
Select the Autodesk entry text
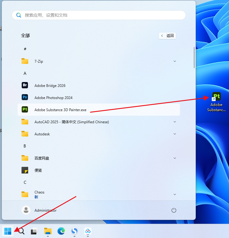coord(42,134)
